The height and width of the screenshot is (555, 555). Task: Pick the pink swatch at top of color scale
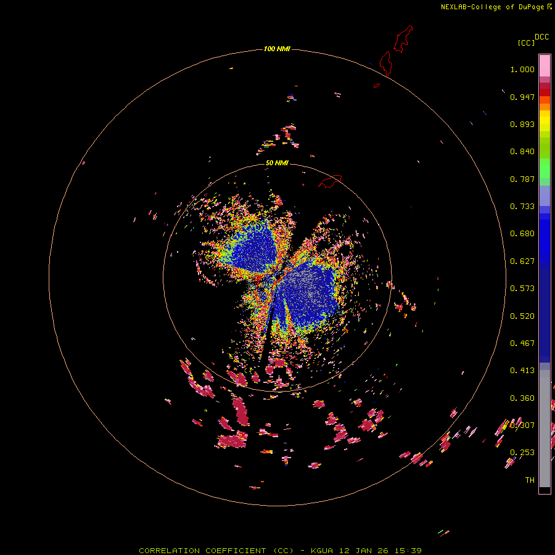pyautogui.click(x=545, y=65)
